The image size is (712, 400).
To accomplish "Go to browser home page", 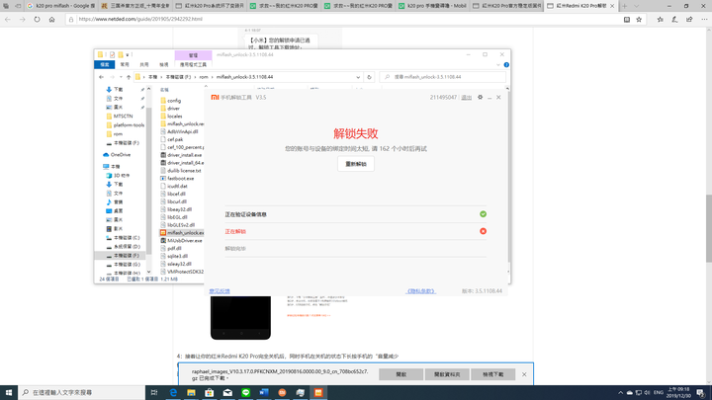I will 51,19.
